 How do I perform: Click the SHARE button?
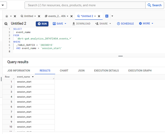[x=101, y=24]
